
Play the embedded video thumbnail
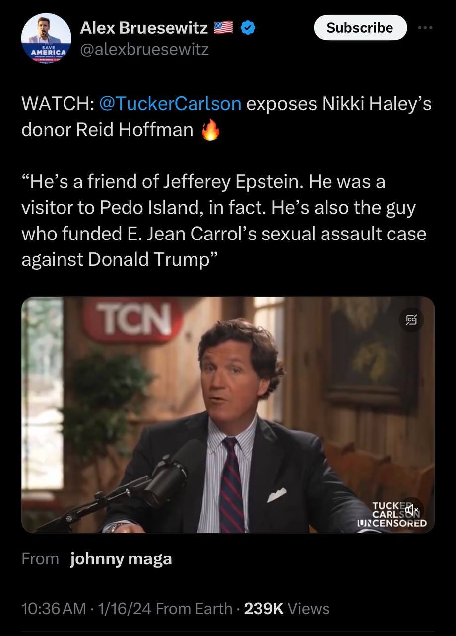pyautogui.click(x=228, y=415)
